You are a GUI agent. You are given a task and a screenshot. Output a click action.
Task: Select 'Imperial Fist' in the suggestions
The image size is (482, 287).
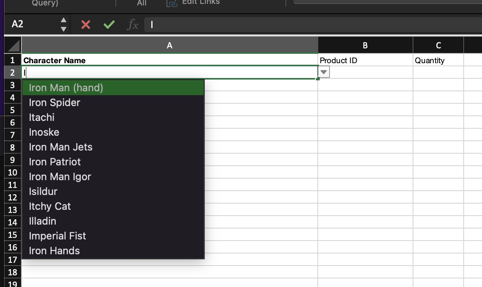click(x=57, y=236)
